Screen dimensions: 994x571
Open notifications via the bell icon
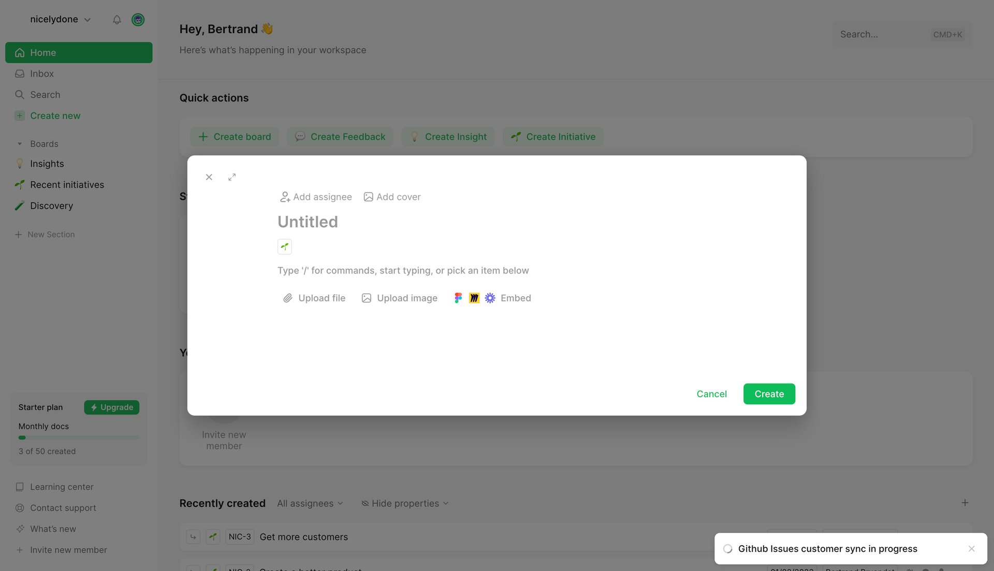[116, 20]
